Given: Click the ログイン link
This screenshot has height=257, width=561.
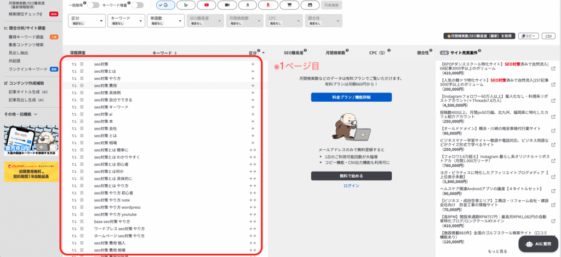Looking at the screenshot, I should click(351, 186).
